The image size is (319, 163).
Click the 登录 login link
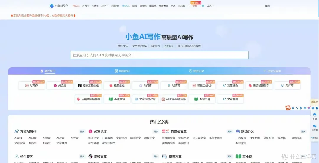tap(267, 6)
